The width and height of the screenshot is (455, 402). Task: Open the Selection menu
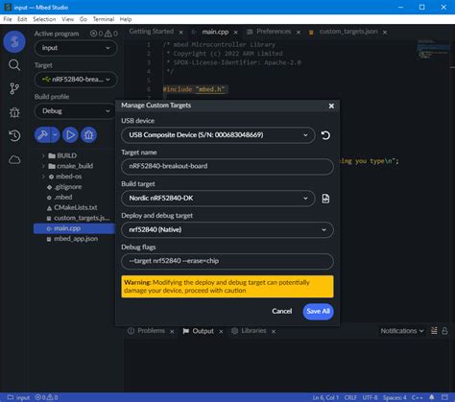pos(44,19)
